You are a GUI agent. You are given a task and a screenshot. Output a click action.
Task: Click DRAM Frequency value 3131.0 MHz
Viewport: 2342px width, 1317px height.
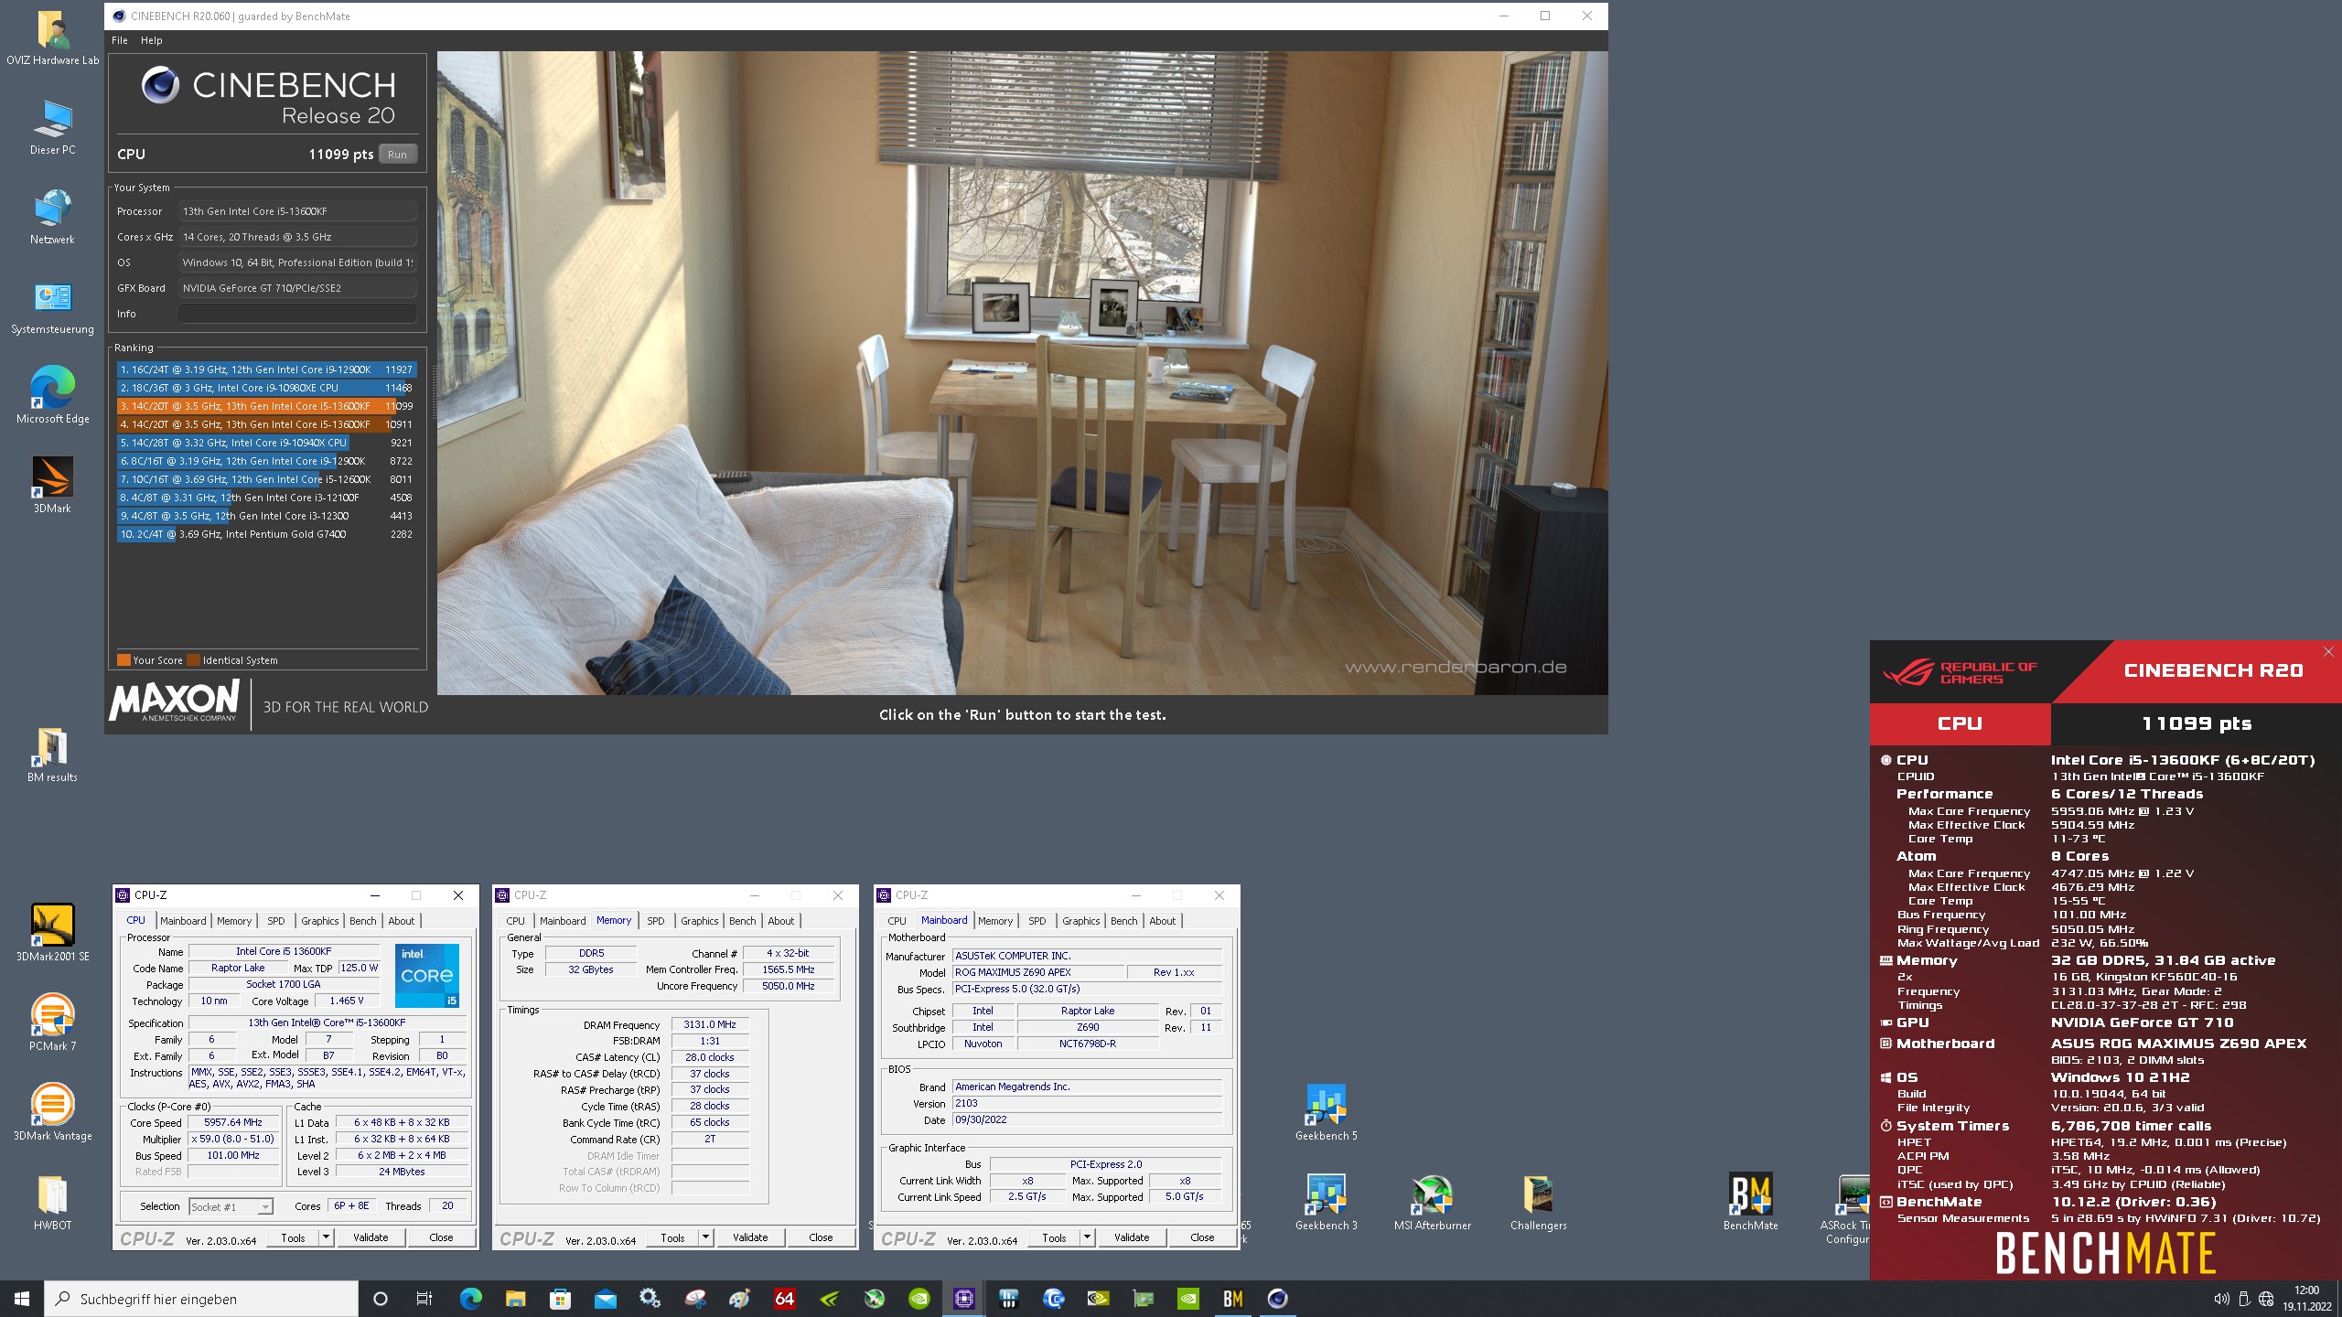tap(710, 1024)
